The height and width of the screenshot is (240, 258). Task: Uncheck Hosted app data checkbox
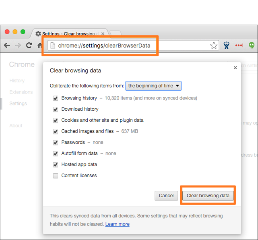click(x=56, y=164)
